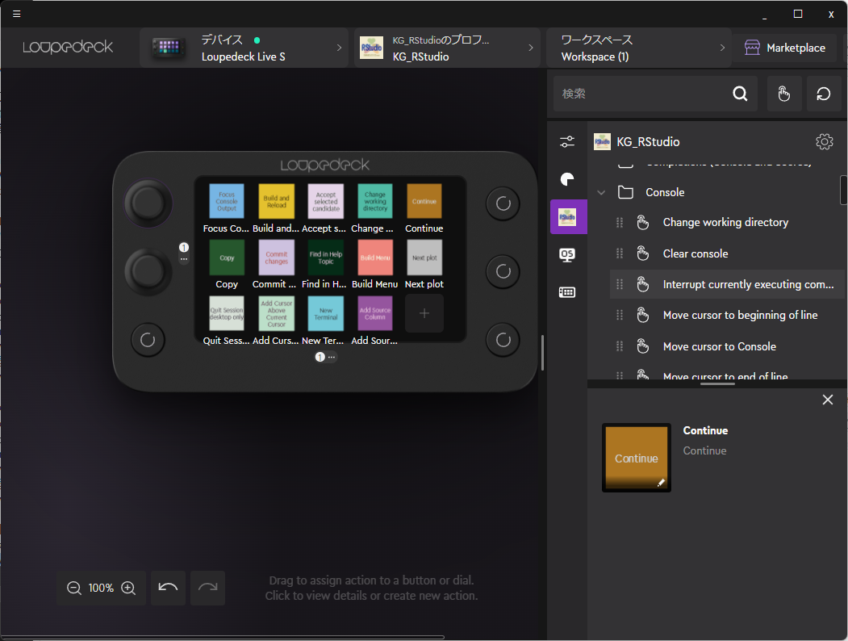848x641 pixels.
Task: Select the OS monitor icon in the sidebar
Action: [x=567, y=255]
